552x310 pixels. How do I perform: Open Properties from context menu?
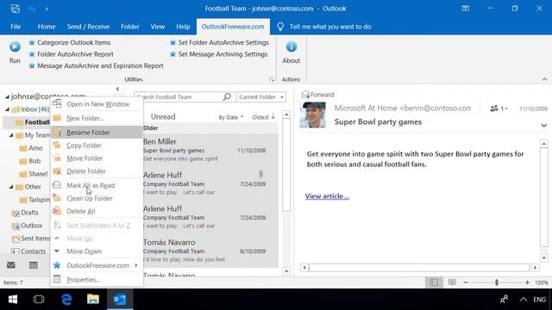(97, 280)
